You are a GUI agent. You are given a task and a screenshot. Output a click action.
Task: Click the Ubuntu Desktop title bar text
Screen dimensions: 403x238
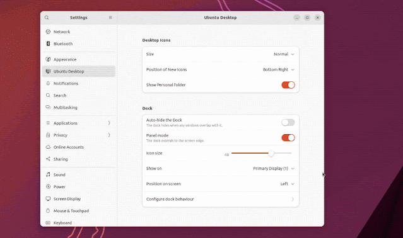[x=220, y=18]
